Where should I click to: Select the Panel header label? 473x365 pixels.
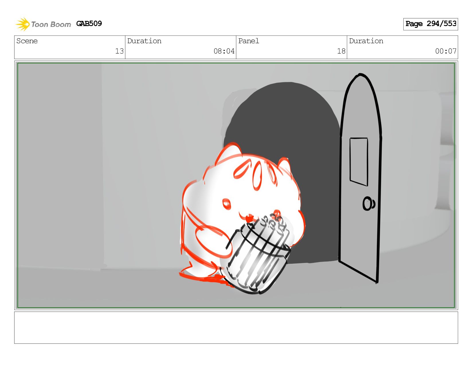coord(249,41)
